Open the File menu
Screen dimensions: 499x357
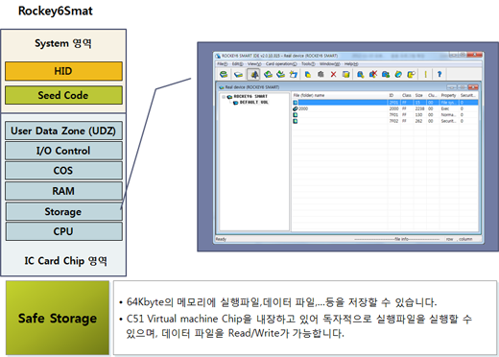(222, 64)
